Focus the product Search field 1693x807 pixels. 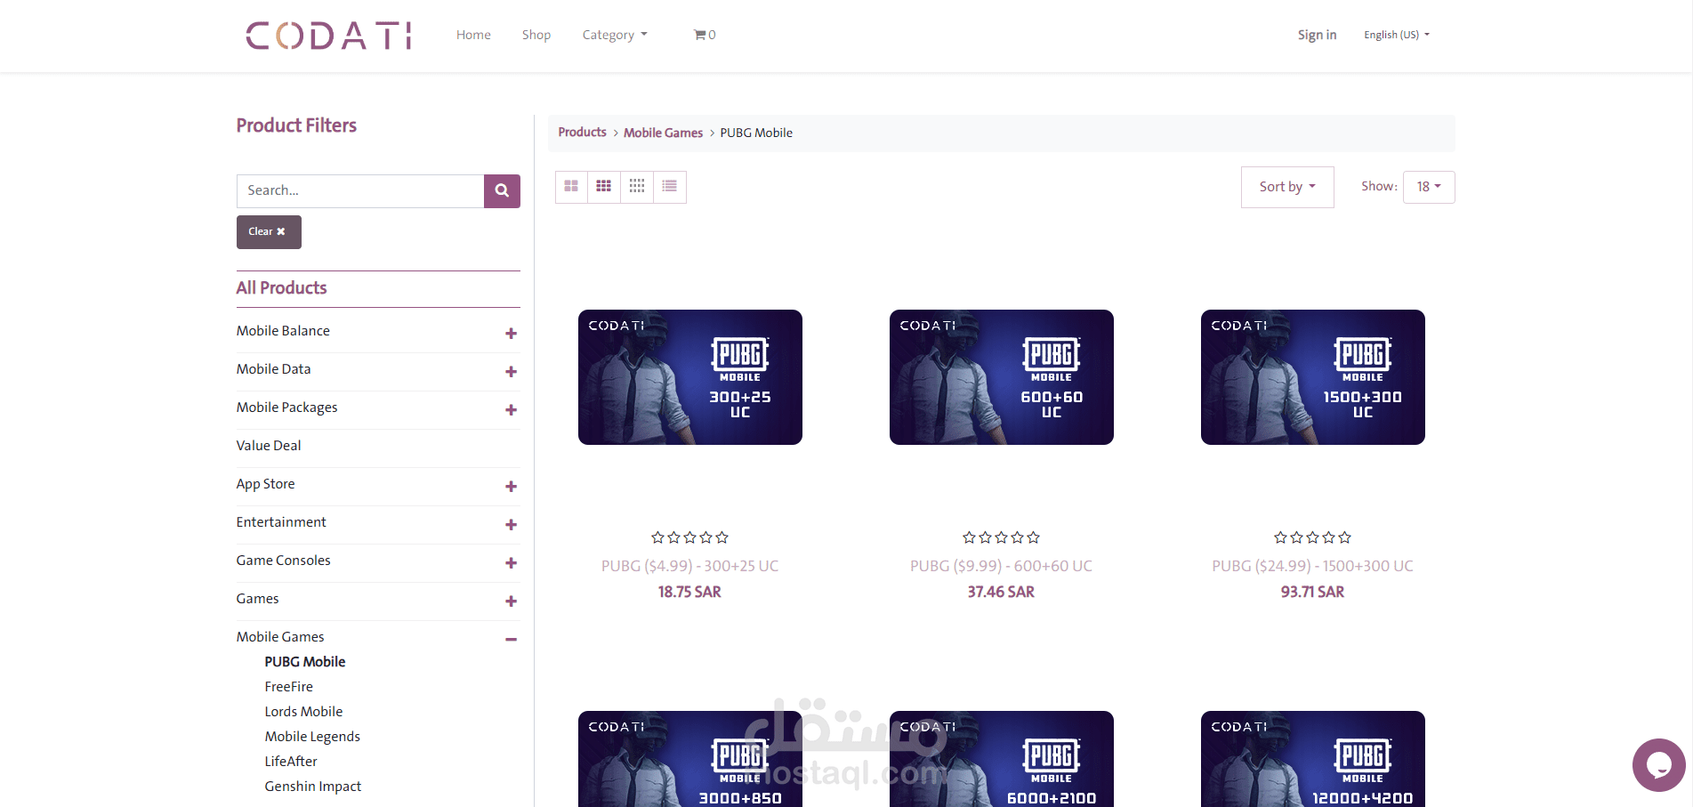click(x=360, y=190)
